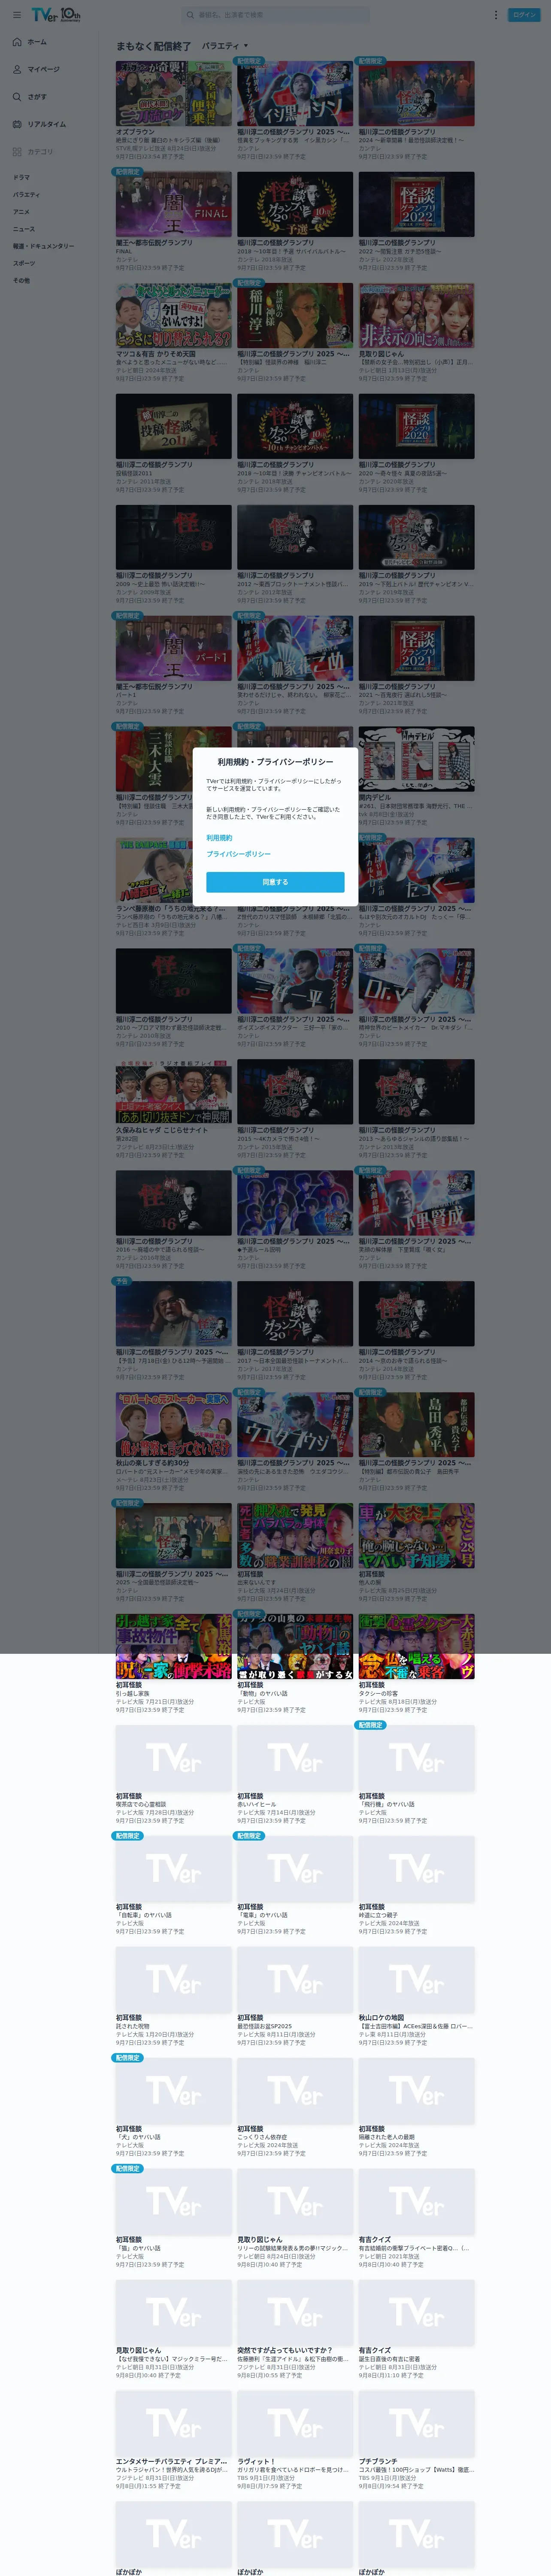Open リアルタイム schedule icon
This screenshot has width=551, height=2576.
pyautogui.click(x=17, y=124)
